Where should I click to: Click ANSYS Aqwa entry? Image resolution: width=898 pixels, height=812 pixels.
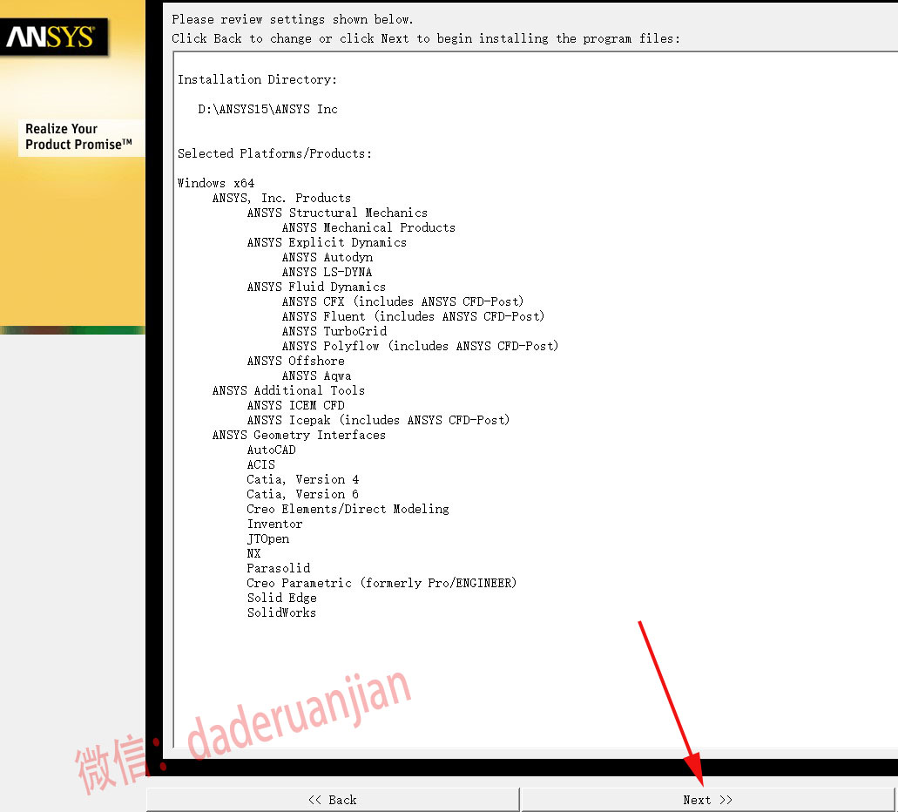pyautogui.click(x=316, y=376)
